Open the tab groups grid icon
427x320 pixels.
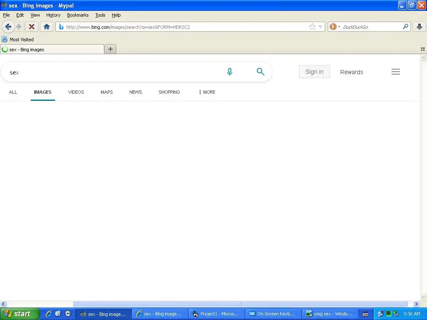[x=423, y=49]
